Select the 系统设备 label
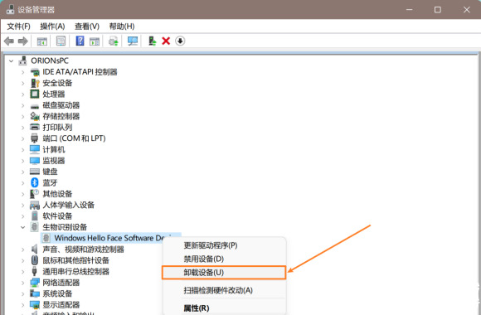The height and width of the screenshot is (315, 481). (57, 293)
